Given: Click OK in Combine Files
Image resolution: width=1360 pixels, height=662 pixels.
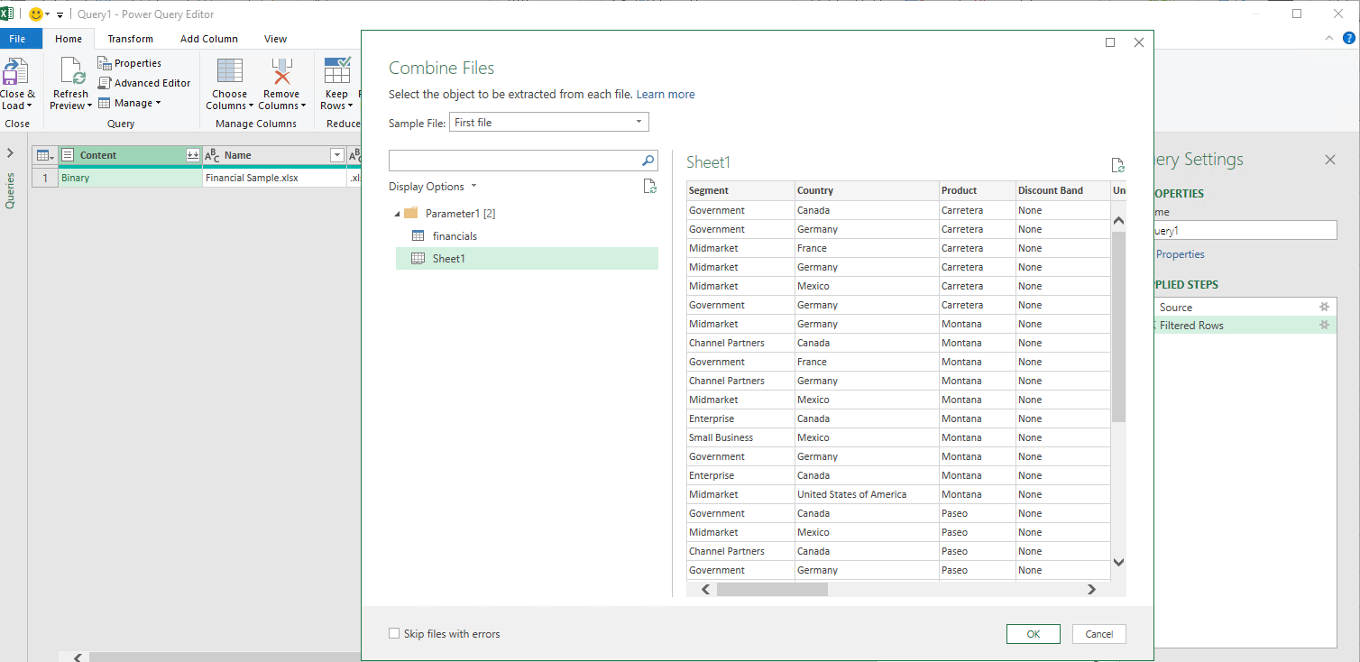Looking at the screenshot, I should click(x=1034, y=634).
